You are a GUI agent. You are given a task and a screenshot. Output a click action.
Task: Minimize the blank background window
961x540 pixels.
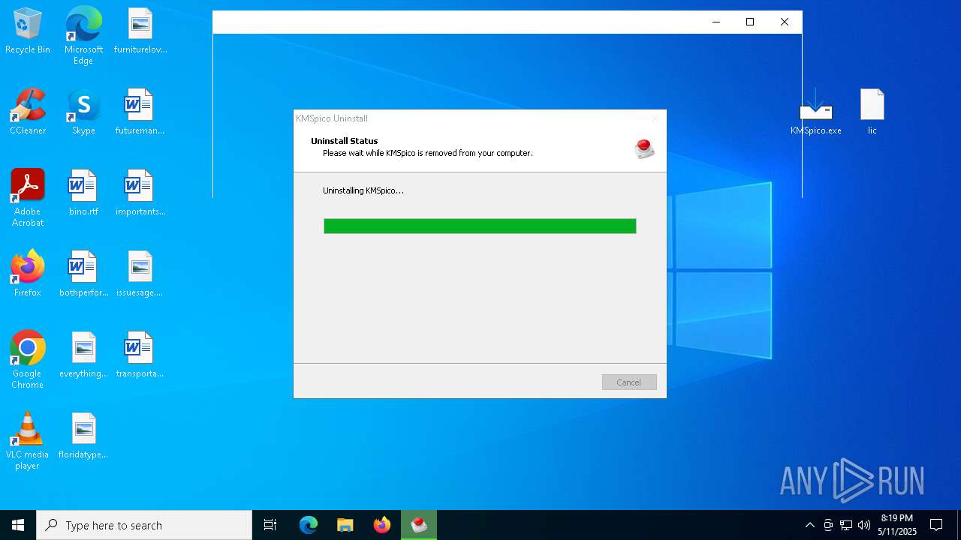[715, 22]
